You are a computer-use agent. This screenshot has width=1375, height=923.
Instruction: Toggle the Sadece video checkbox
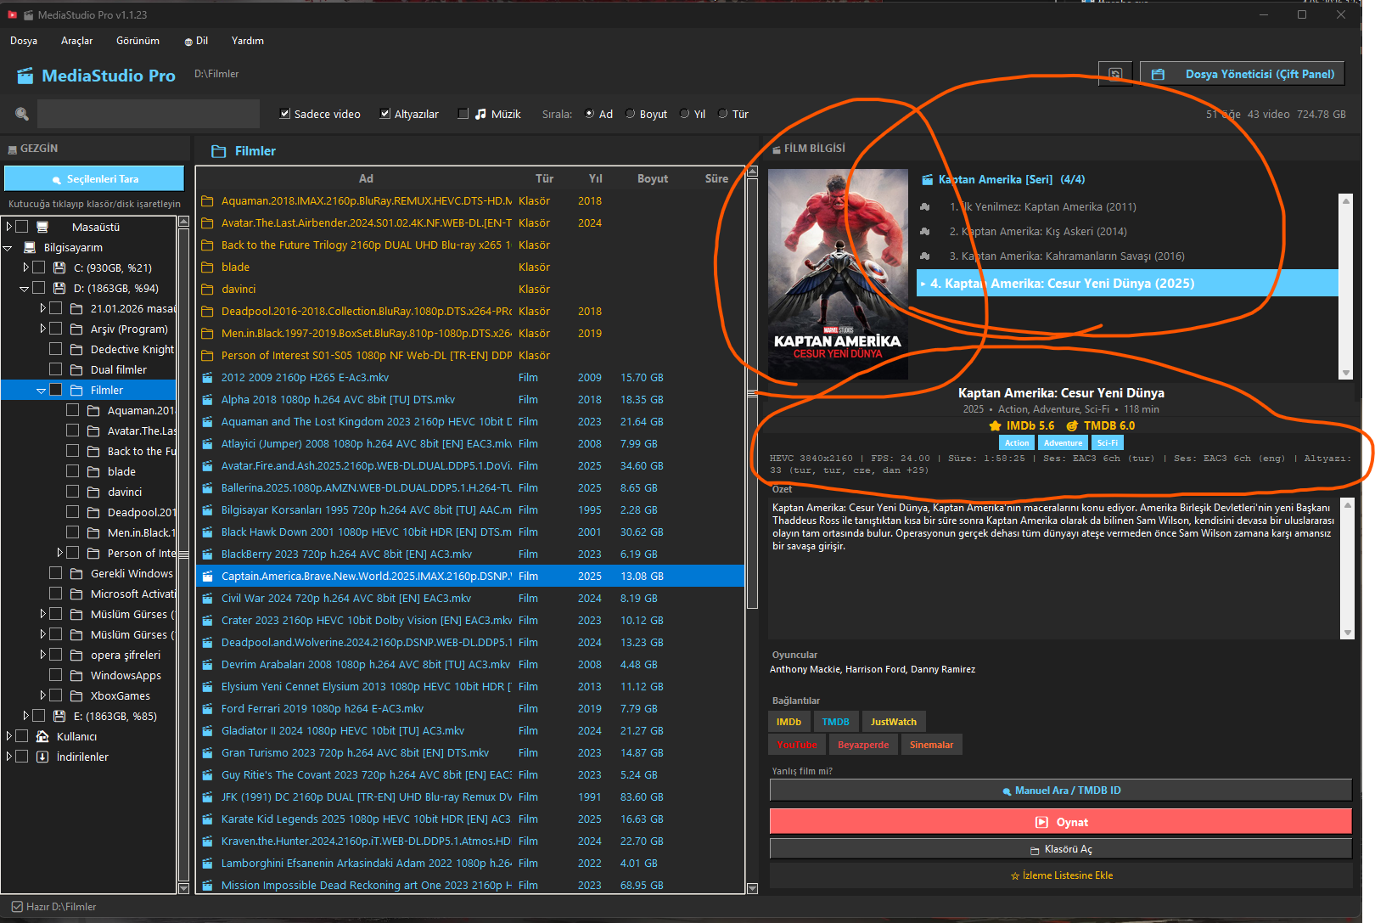pyautogui.click(x=285, y=114)
